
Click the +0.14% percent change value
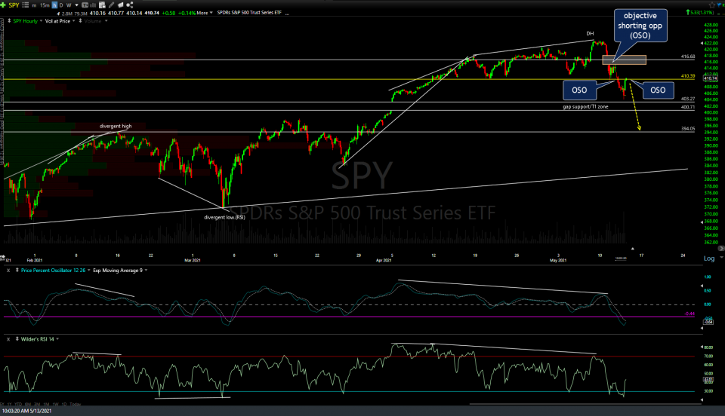tap(187, 13)
